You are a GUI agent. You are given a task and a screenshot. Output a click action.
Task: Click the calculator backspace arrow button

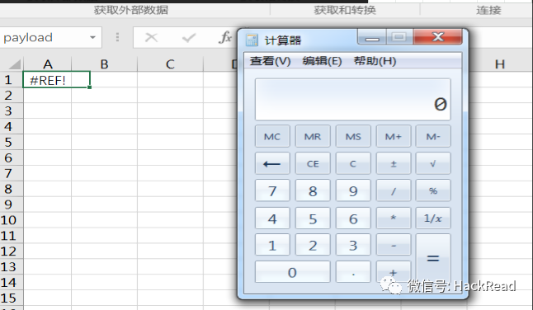(272, 164)
